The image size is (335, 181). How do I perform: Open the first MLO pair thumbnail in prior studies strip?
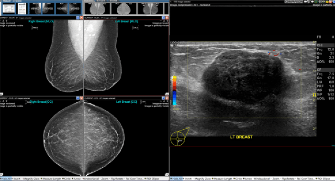click(97, 9)
